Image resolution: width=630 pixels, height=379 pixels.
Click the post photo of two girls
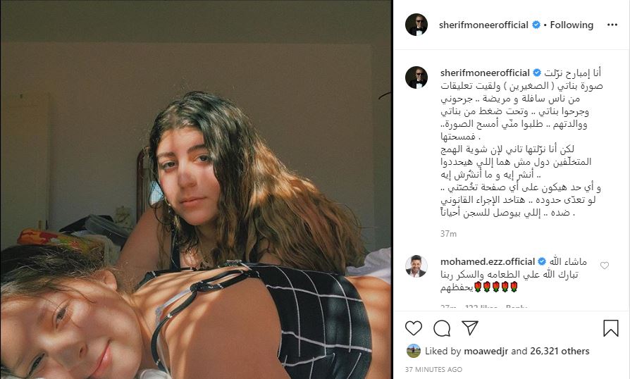tap(196, 189)
